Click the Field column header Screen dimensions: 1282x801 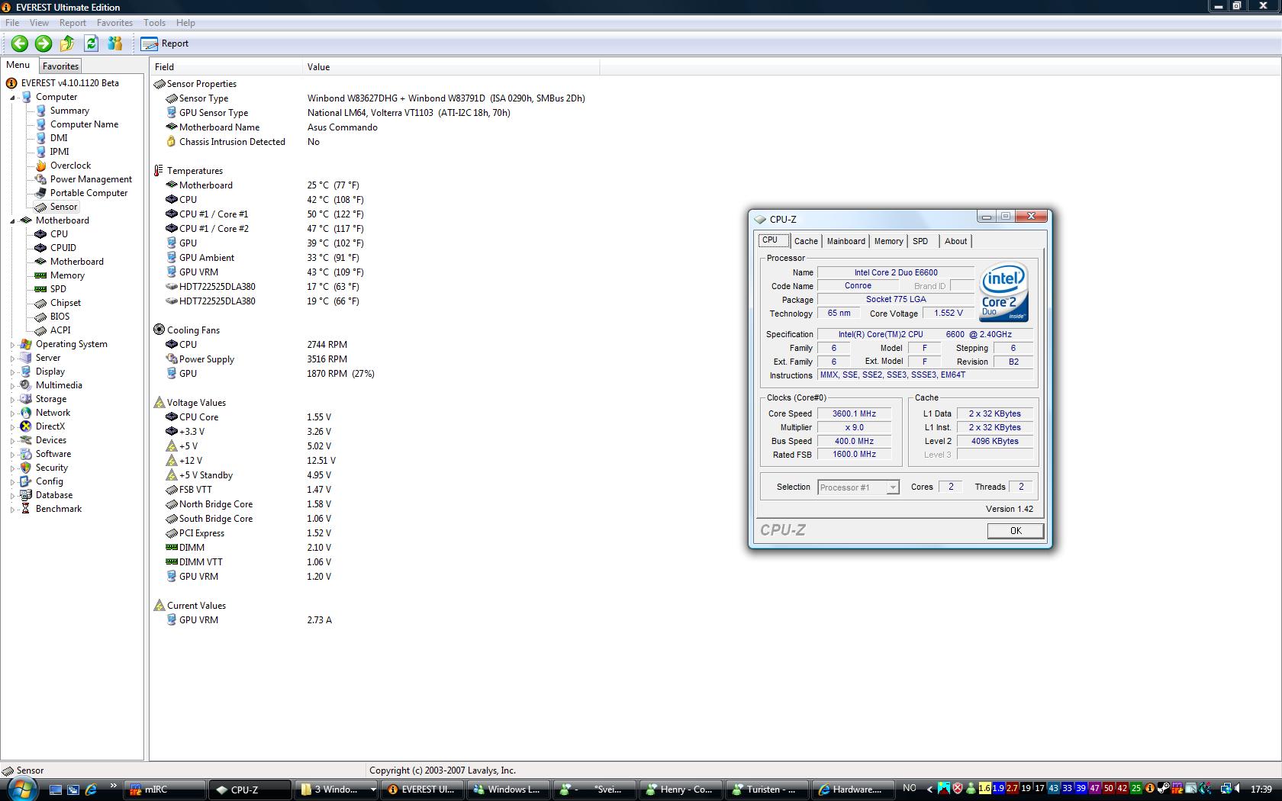(226, 67)
